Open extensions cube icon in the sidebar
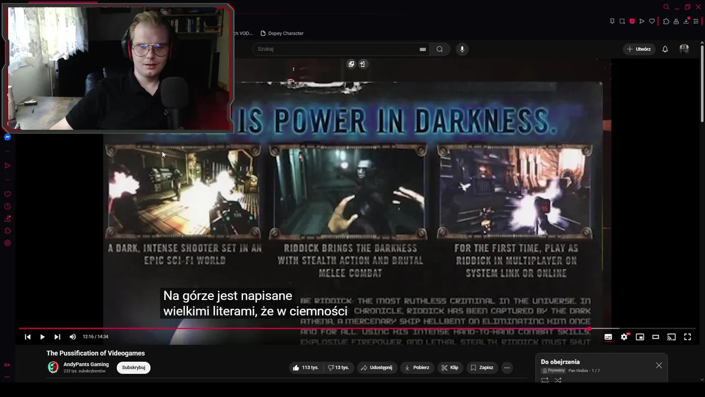This screenshot has width=705, height=397. pos(8,230)
